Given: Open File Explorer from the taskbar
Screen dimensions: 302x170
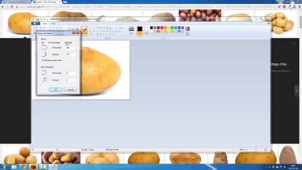Looking at the screenshot, I should click(x=14, y=167).
